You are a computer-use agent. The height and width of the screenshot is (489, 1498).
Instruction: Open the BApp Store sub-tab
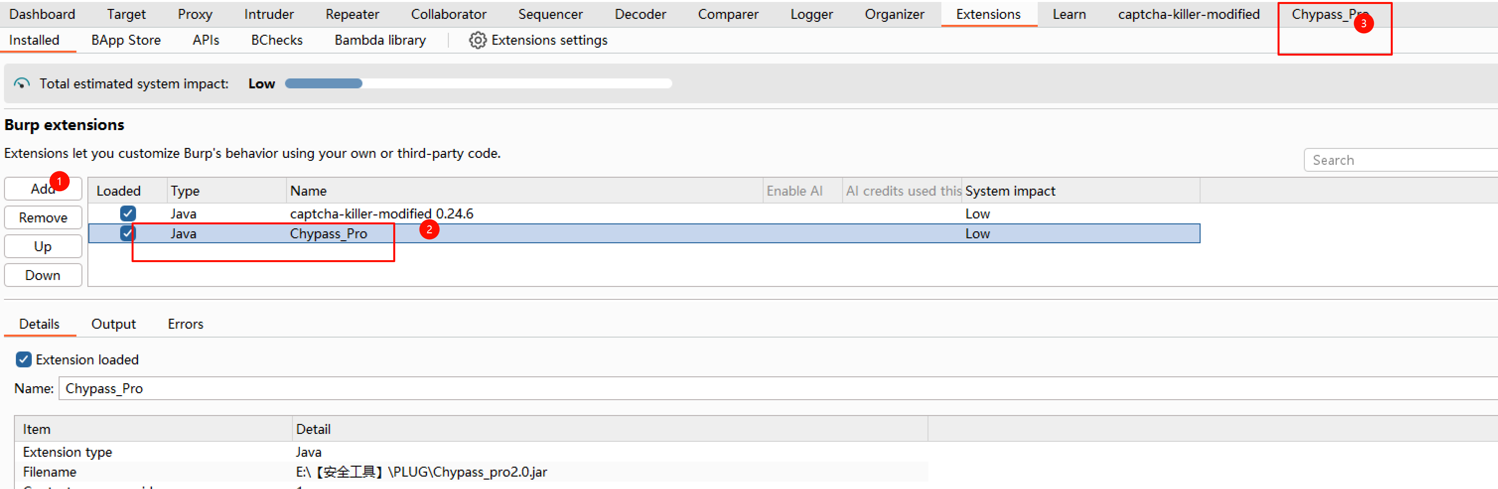126,40
